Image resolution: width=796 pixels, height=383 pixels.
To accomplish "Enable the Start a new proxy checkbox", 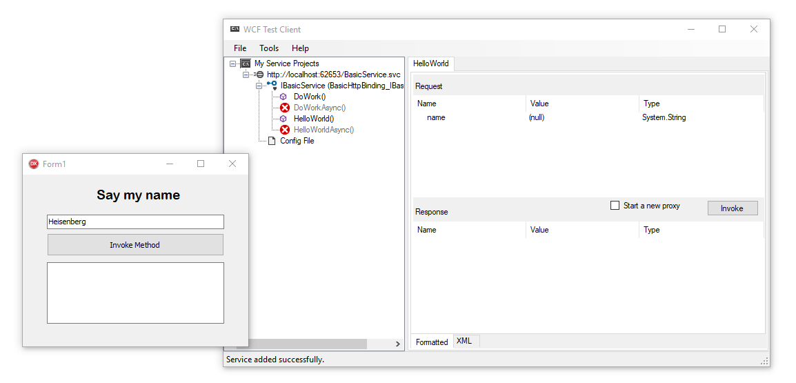I will (x=615, y=206).
